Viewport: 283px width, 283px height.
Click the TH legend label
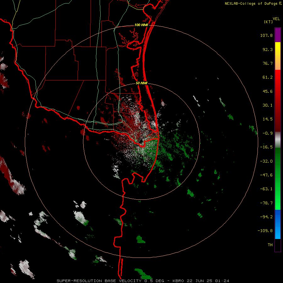(x=270, y=245)
